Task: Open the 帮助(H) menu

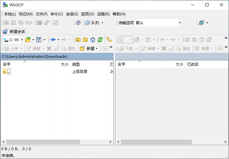Action: [x=119, y=14]
